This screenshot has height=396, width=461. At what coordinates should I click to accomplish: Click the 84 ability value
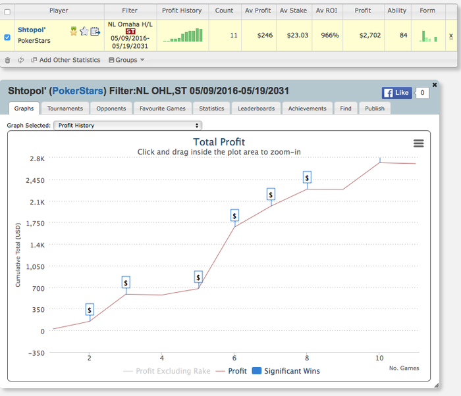pyautogui.click(x=403, y=36)
